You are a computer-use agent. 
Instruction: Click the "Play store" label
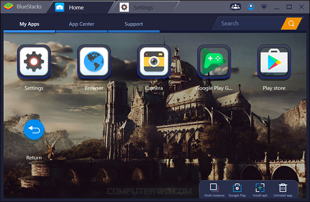click(274, 88)
